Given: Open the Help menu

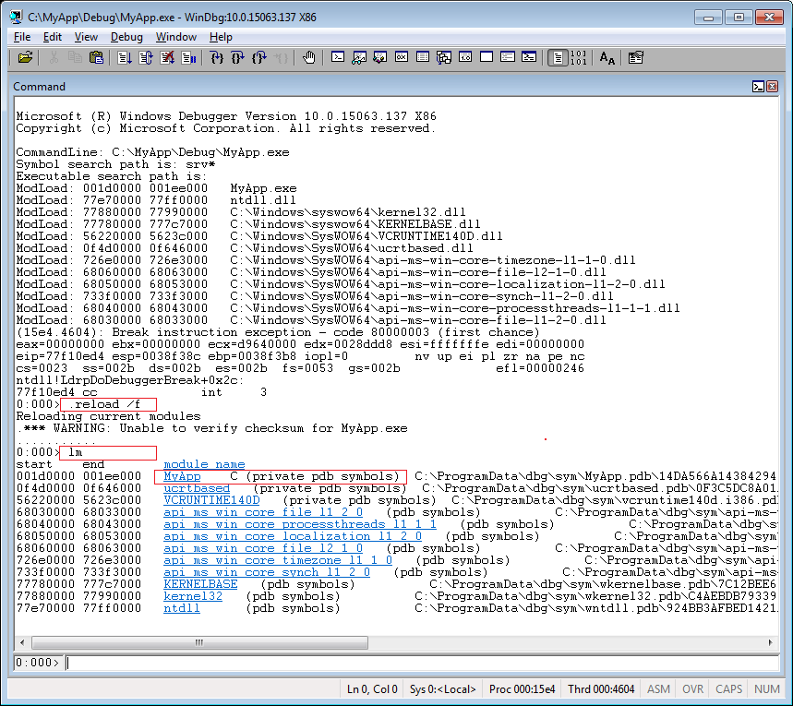Looking at the screenshot, I should 221,37.
